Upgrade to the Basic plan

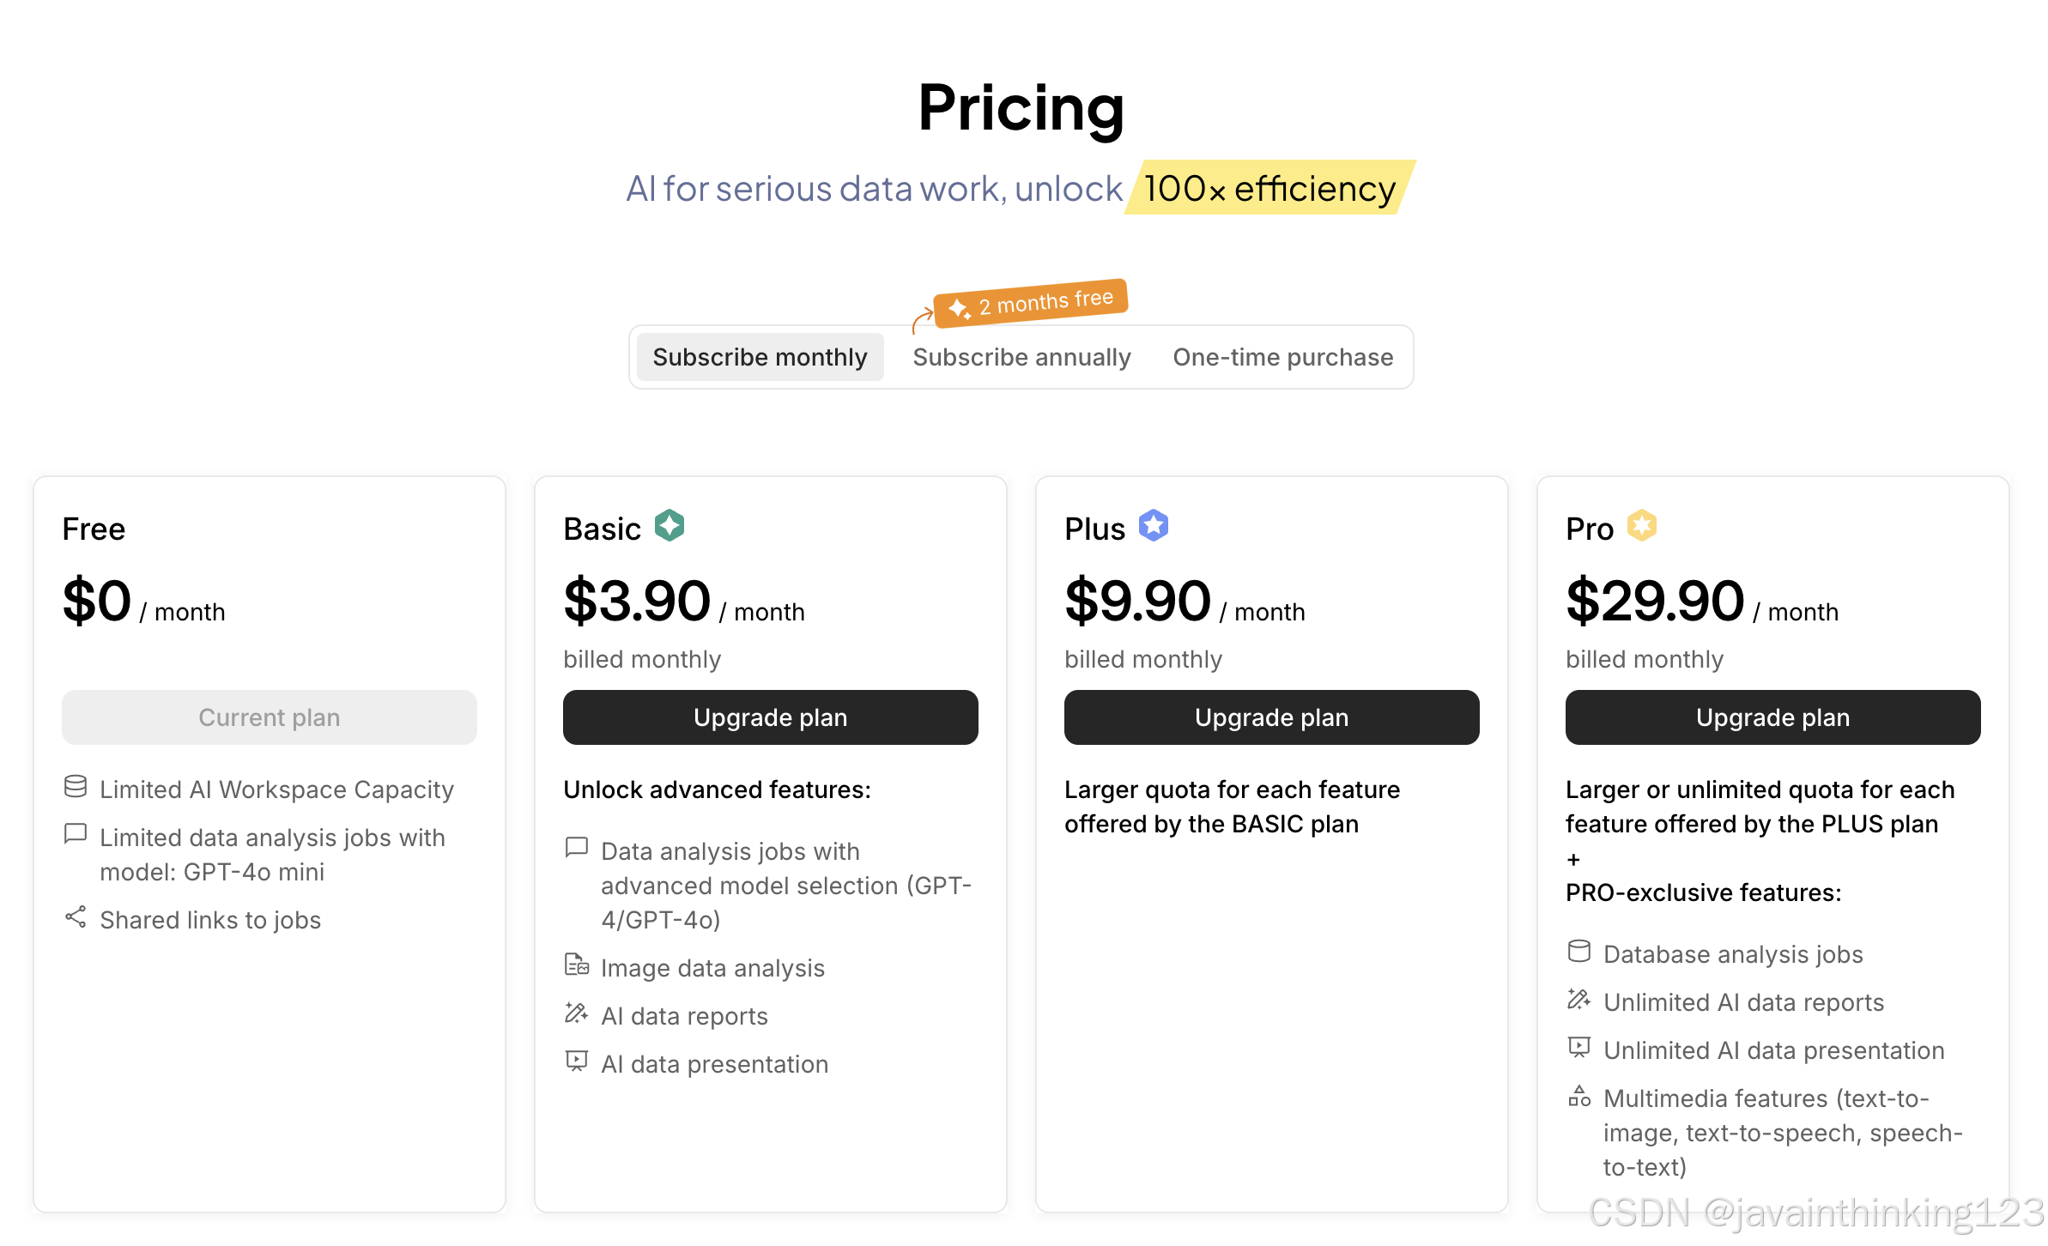(x=770, y=717)
